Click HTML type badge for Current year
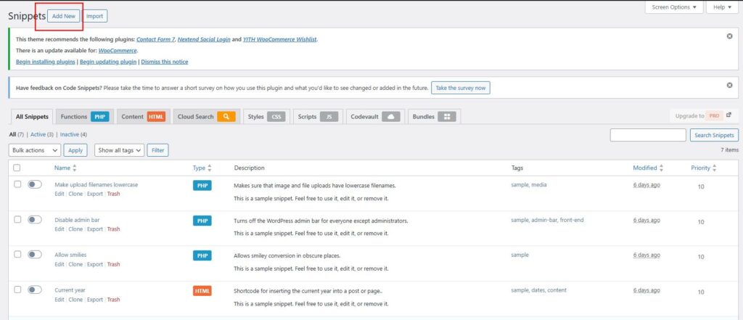Screen dimensions: 743x320 202,290
